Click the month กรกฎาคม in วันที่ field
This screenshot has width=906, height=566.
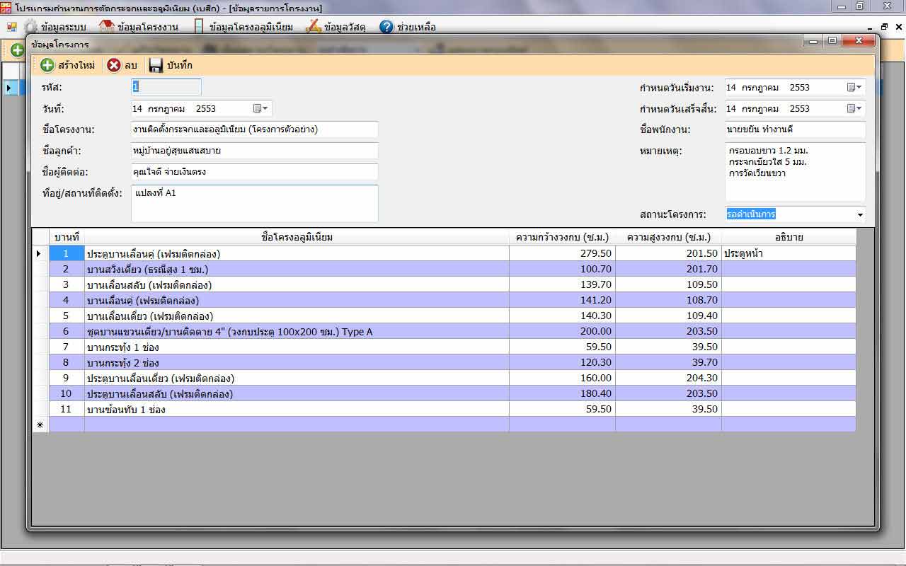click(x=166, y=109)
